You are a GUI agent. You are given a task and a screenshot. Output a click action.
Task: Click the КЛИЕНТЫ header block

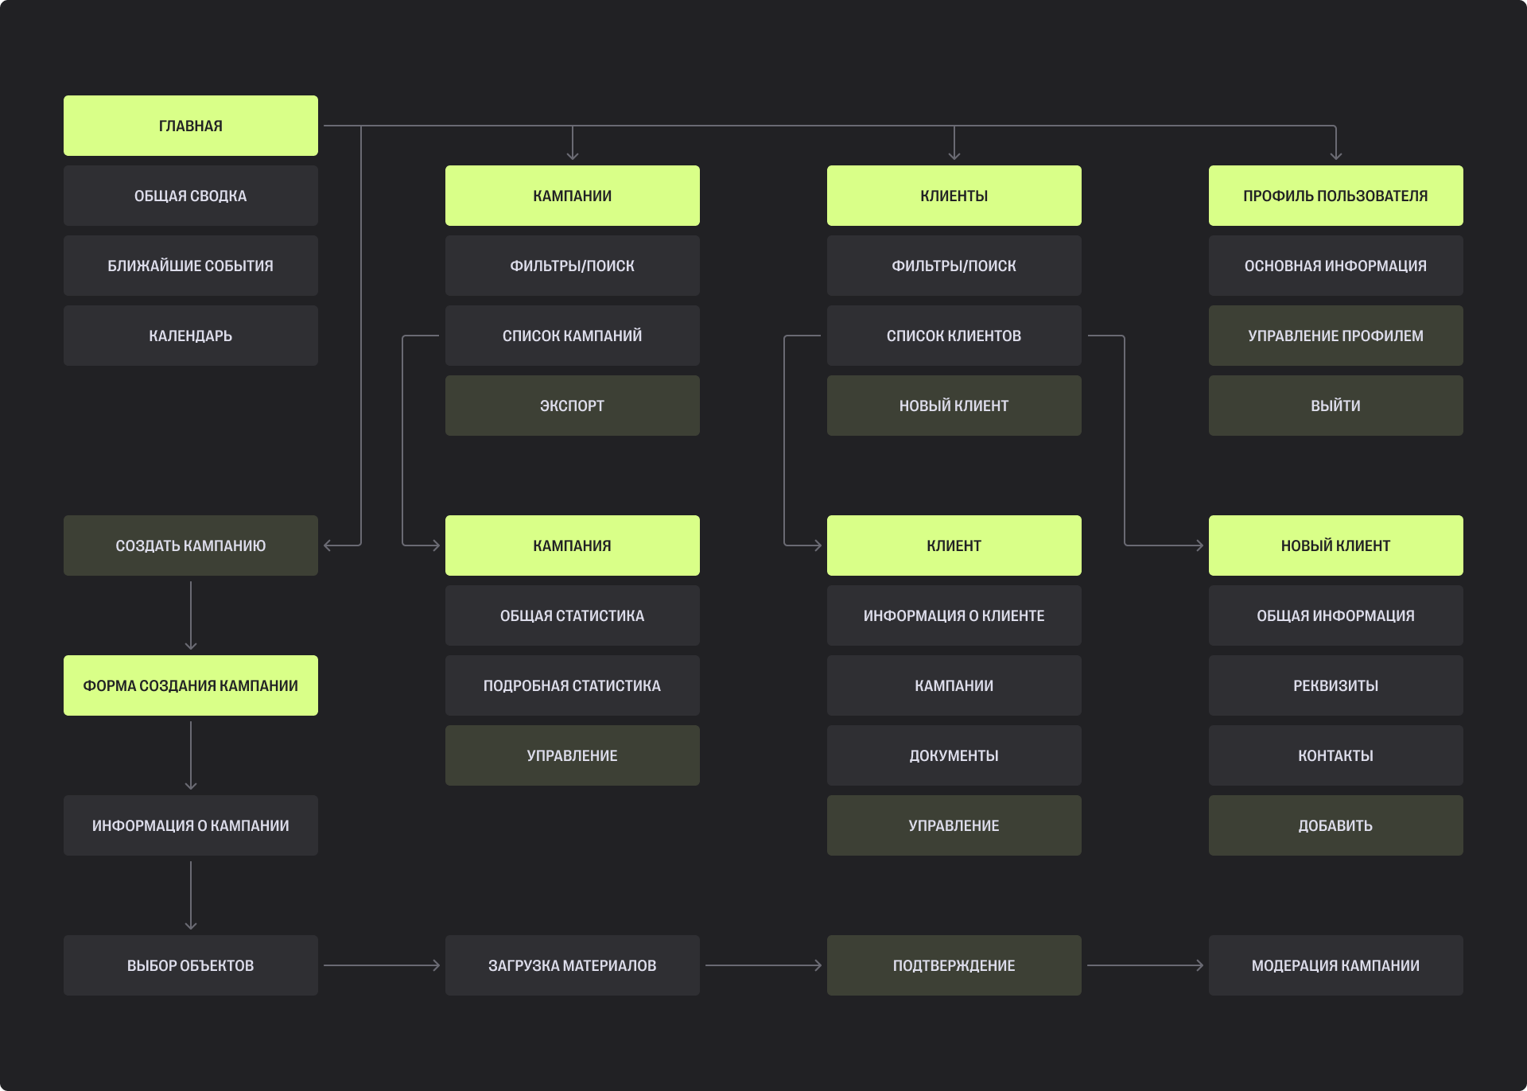(954, 196)
